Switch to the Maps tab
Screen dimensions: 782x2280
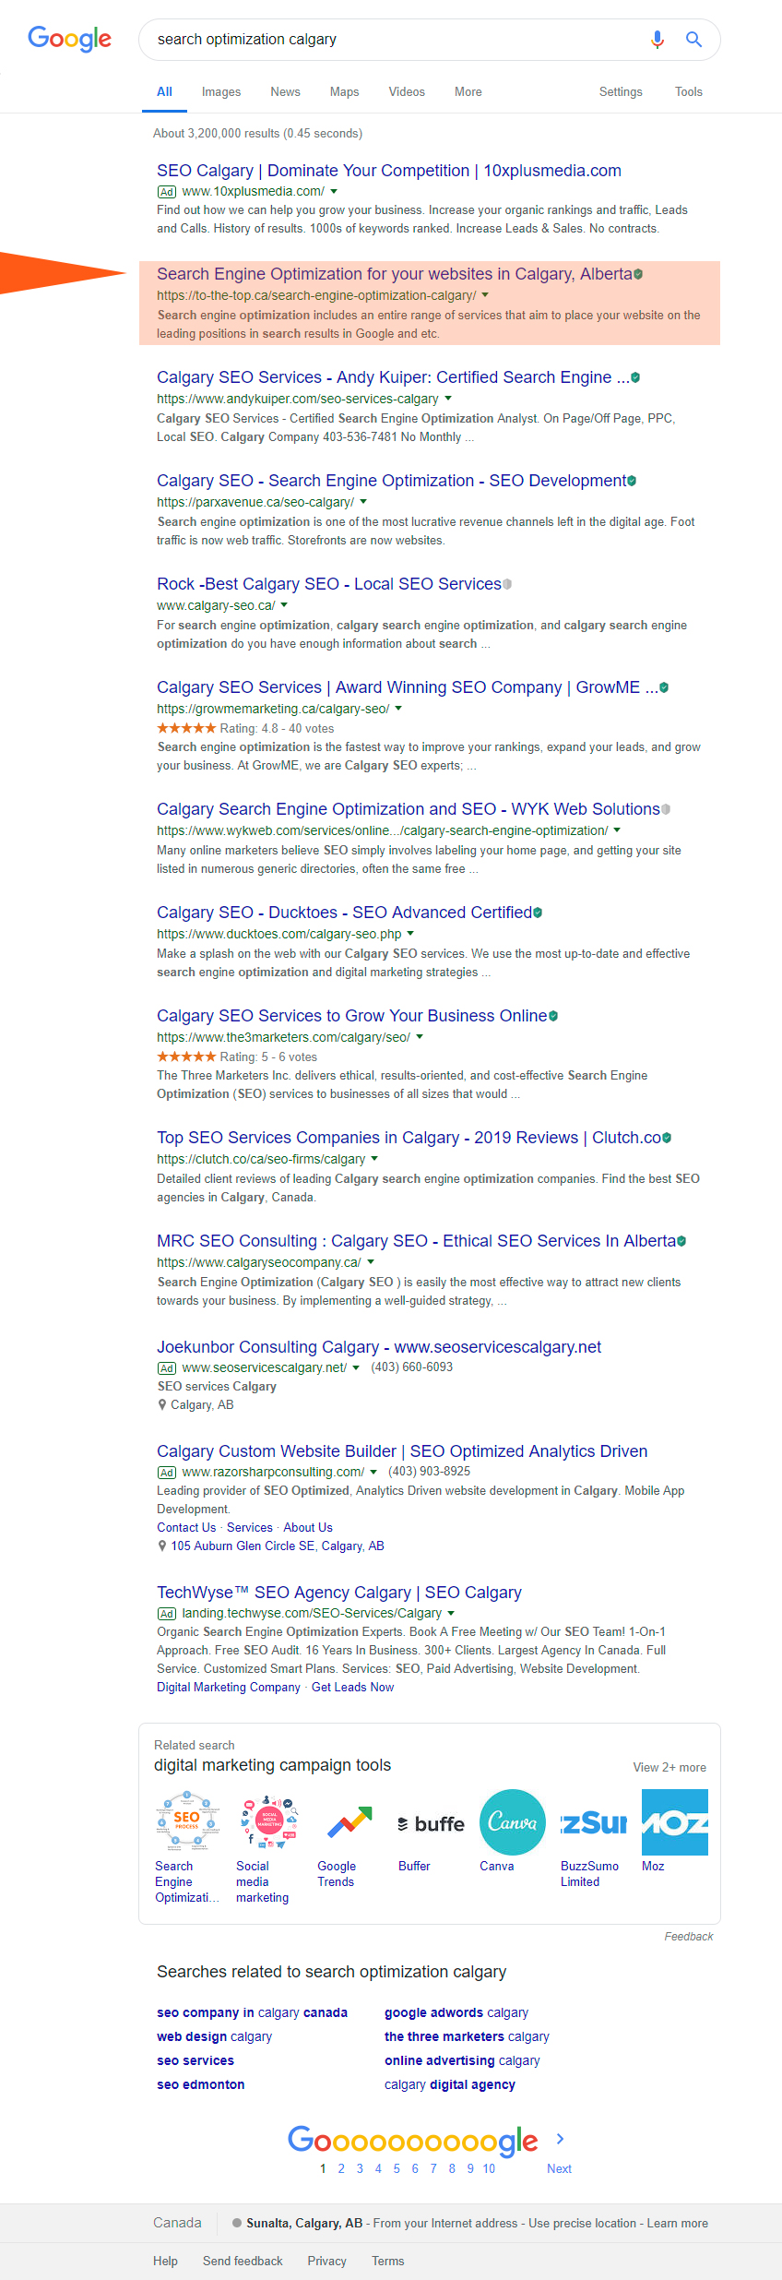coord(344,92)
